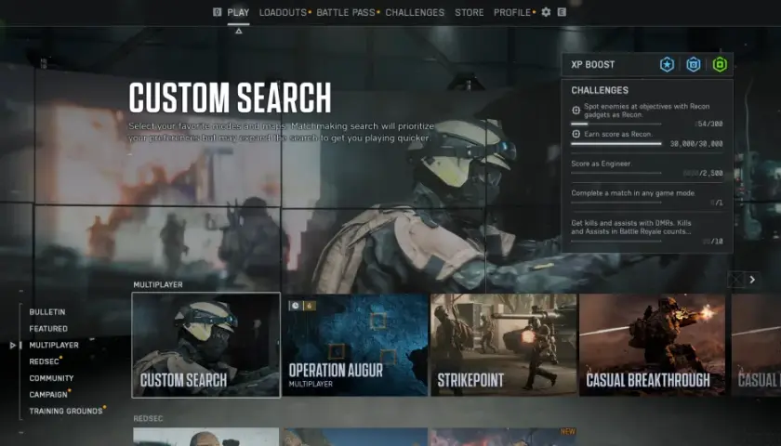
Task: Open CAMPAIGN in the side menu
Action: (48, 395)
